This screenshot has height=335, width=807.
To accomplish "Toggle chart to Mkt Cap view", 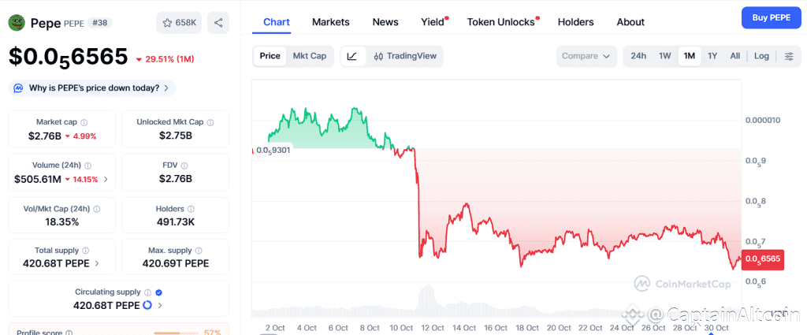I will (310, 56).
